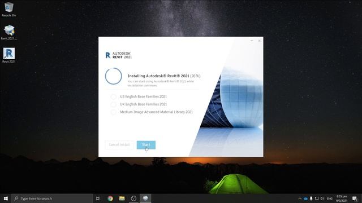Click the Type here to search box
Image resolution: width=362 pixels, height=203 pixels.
tap(52, 198)
